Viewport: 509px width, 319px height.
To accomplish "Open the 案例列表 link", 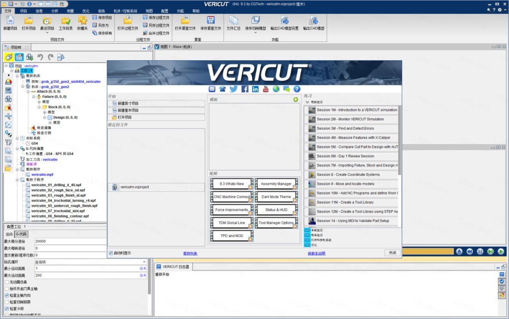I will click(190, 253).
